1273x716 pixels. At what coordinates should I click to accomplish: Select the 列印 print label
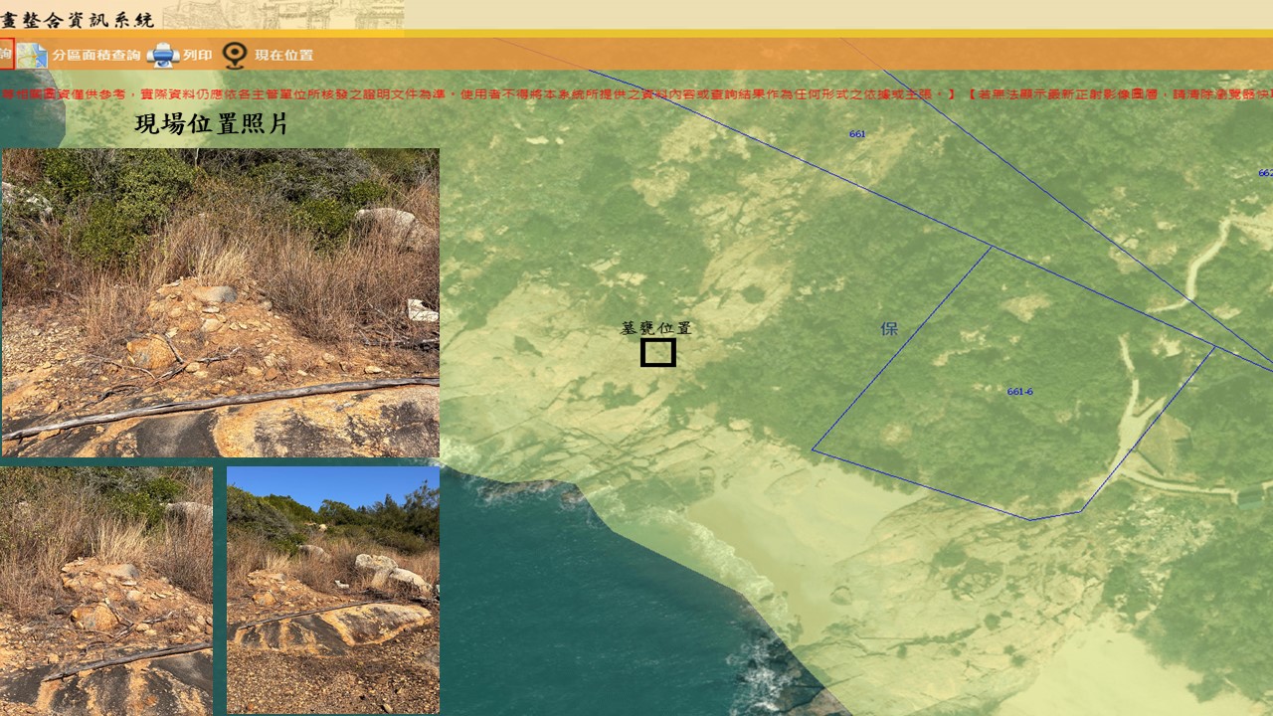click(197, 56)
